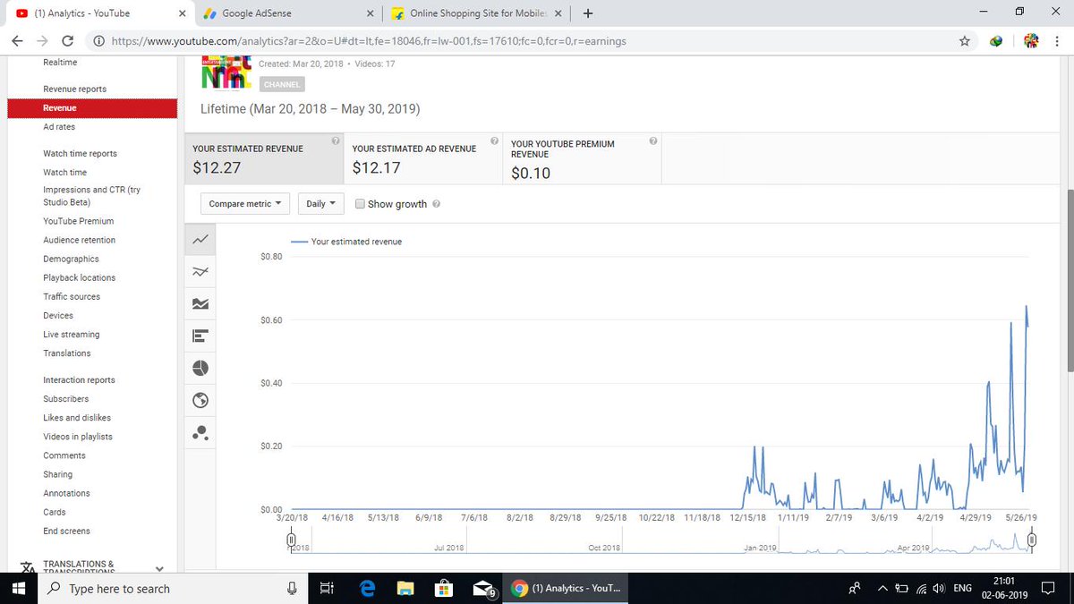Click the left date range slider handle
Viewport: 1074px width, 604px height.
[x=291, y=540]
